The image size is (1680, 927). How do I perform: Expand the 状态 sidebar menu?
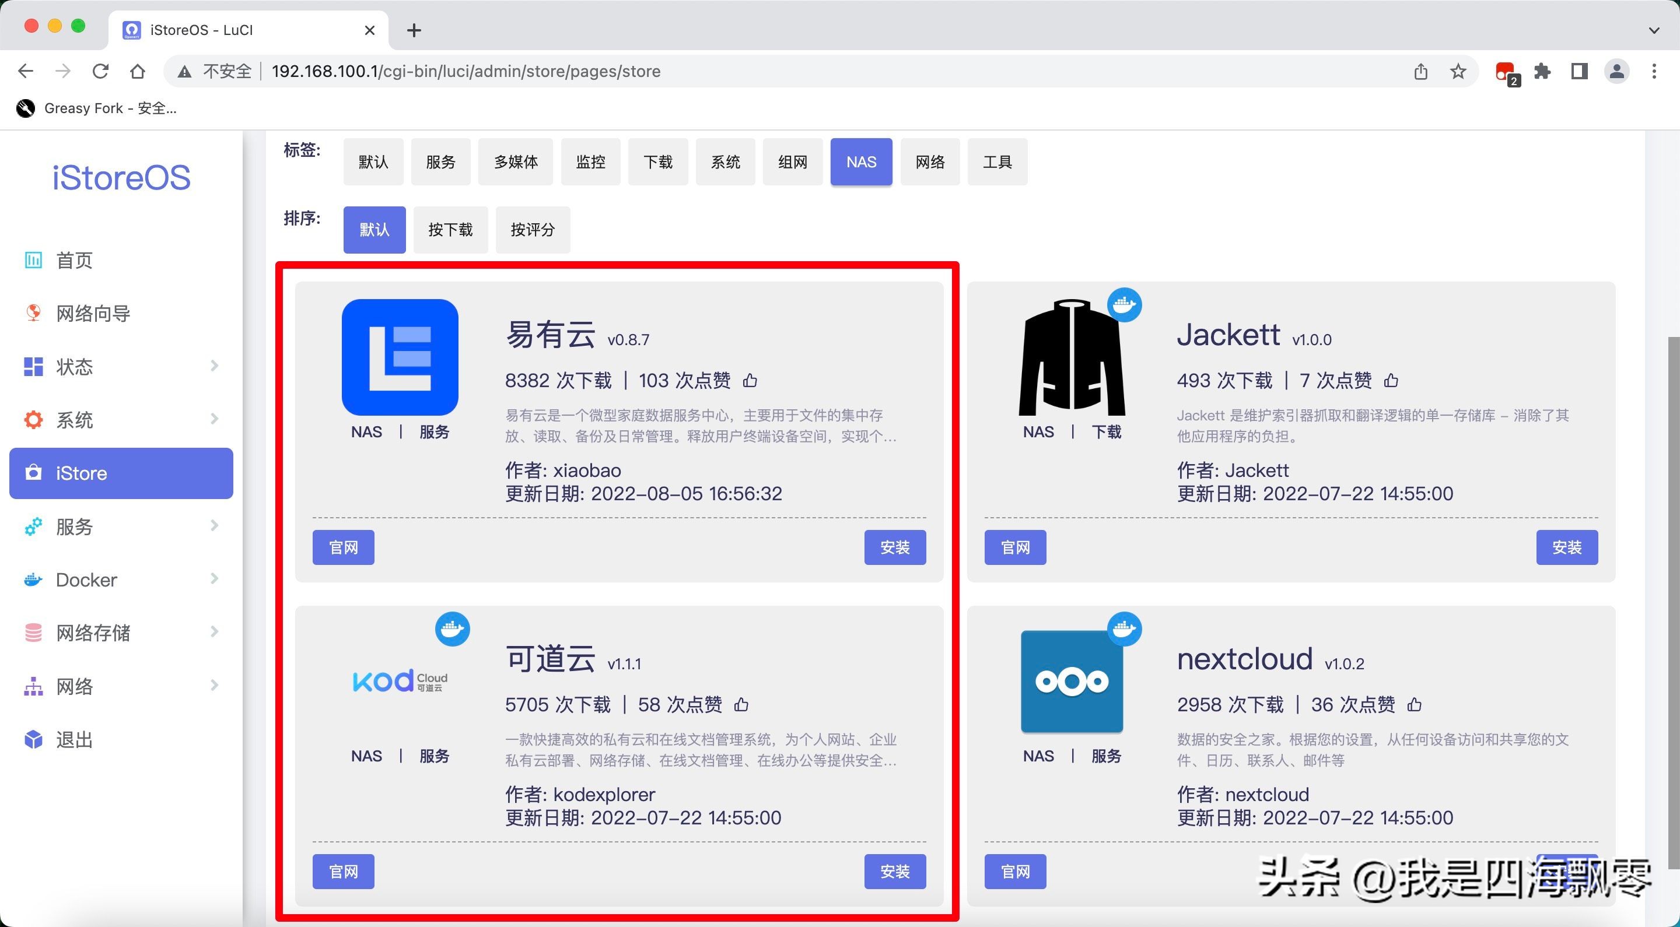(214, 366)
